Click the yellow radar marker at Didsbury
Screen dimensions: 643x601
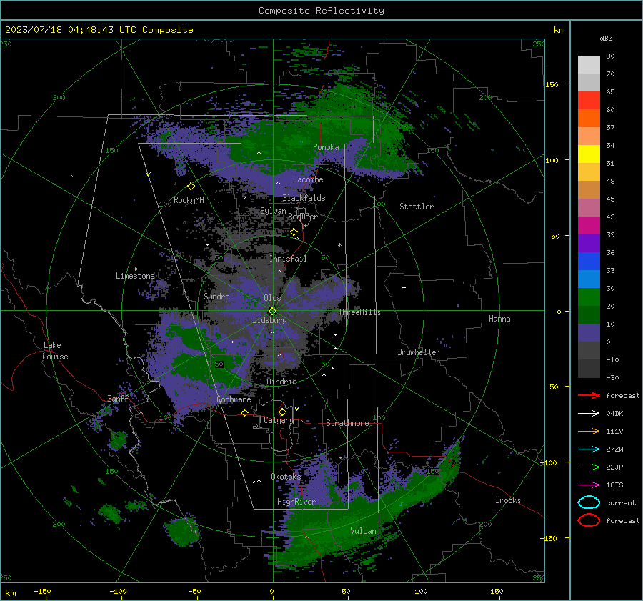coord(272,312)
